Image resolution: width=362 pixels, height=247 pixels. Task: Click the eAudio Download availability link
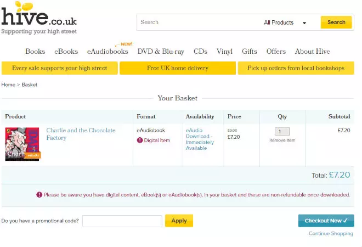click(x=200, y=139)
